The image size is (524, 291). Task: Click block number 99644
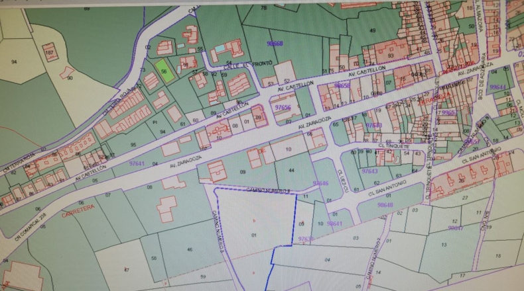497,87
